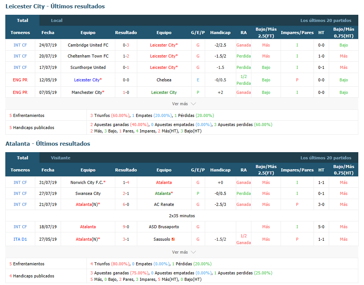Click the Handicap column header in Atalanta table
This screenshot has height=285, width=364.
220,170
